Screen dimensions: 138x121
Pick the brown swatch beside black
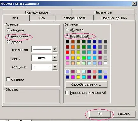(x=73, y=41)
